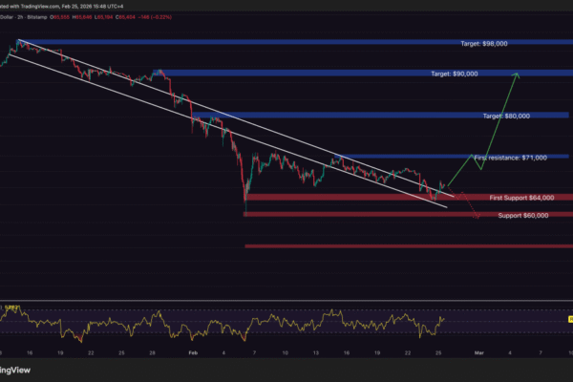573x382 pixels.
Task: Select the yellow RSI value tag
Action: [x=571, y=319]
